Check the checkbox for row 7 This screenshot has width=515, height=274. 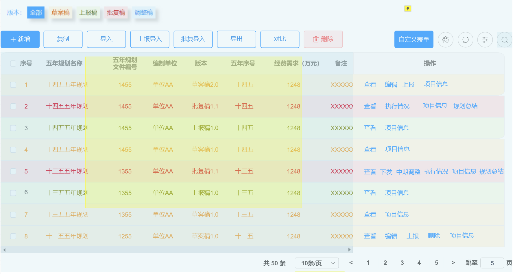(x=13, y=215)
